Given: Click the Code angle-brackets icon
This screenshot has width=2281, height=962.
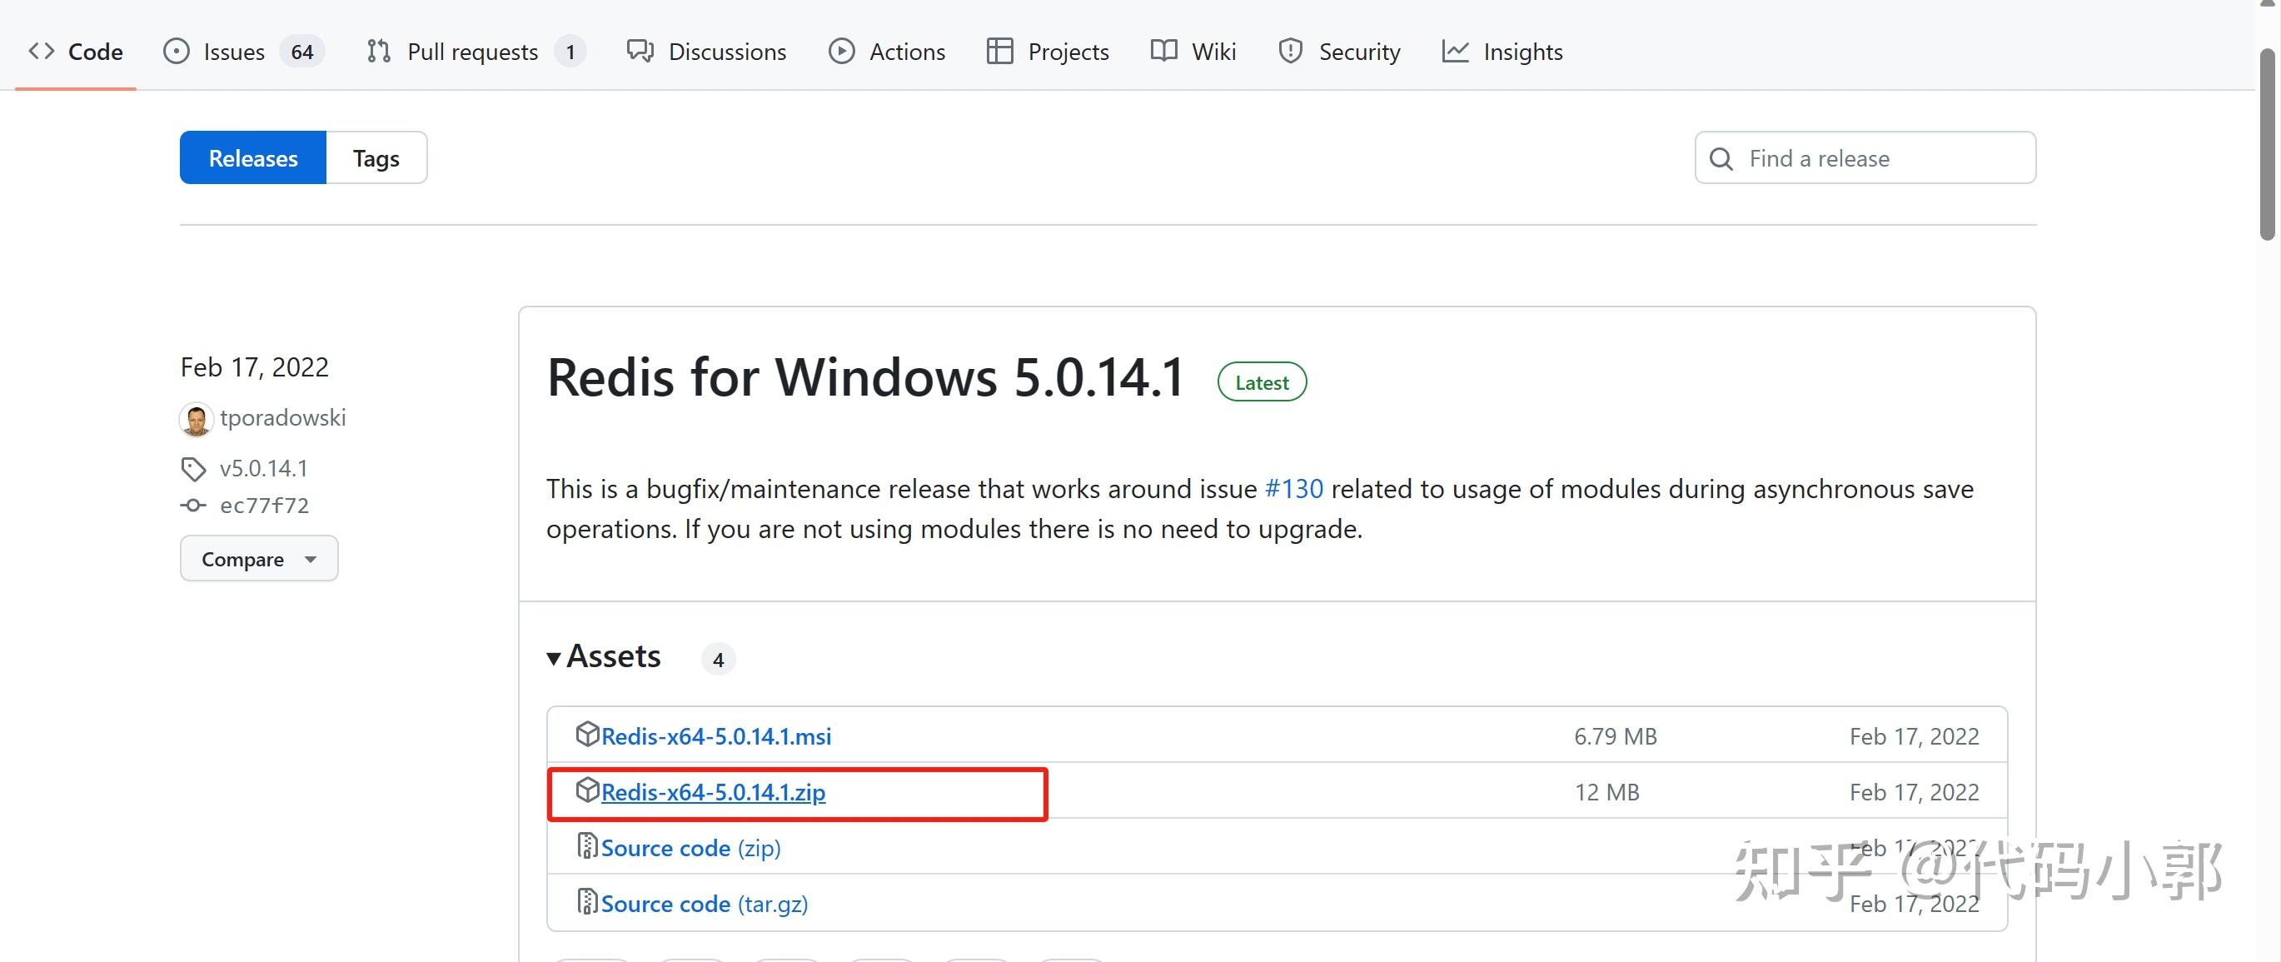Looking at the screenshot, I should click(42, 52).
